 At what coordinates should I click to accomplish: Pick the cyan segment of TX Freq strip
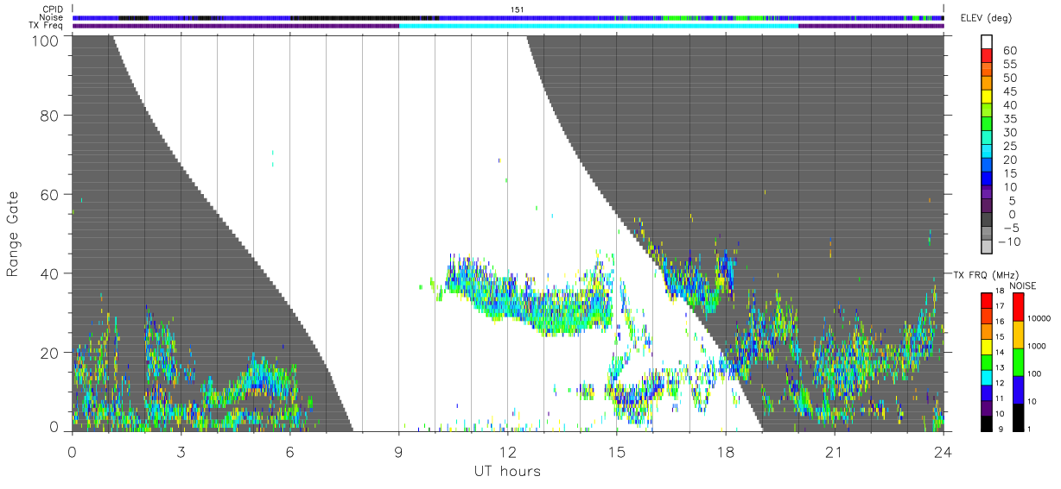coord(599,26)
